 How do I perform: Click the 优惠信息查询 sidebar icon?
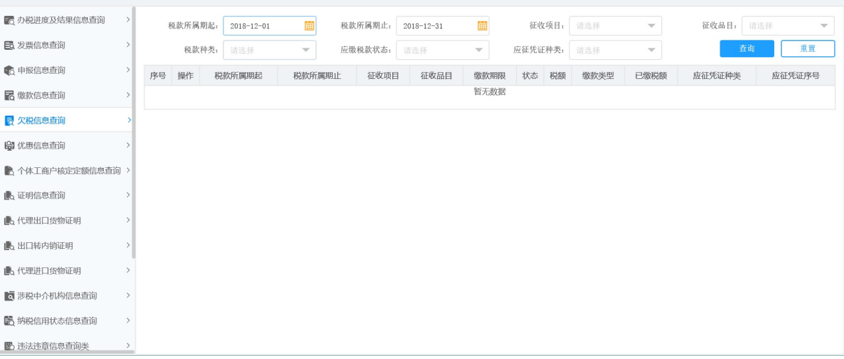coord(9,145)
